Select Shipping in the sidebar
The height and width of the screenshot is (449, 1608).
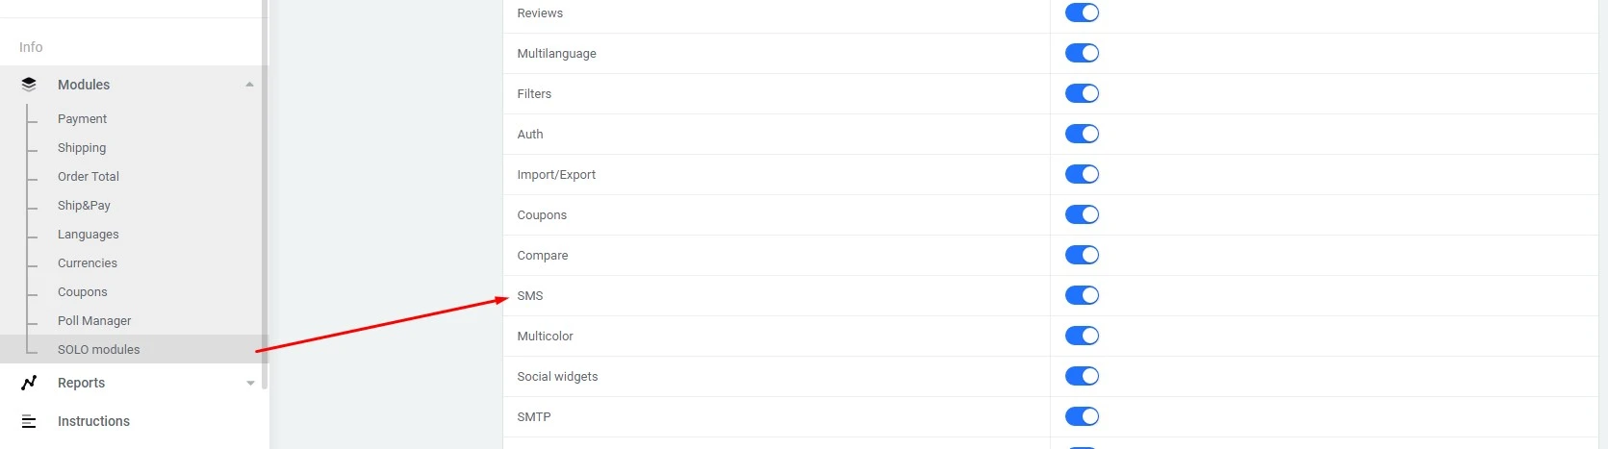click(x=82, y=148)
